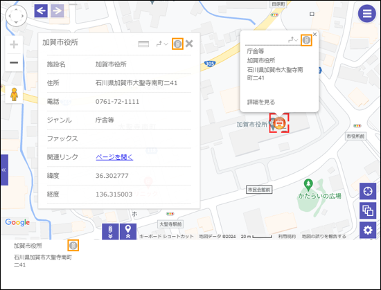Open the settings gear button
Viewport: 381px width, 290px height.
coord(368,230)
